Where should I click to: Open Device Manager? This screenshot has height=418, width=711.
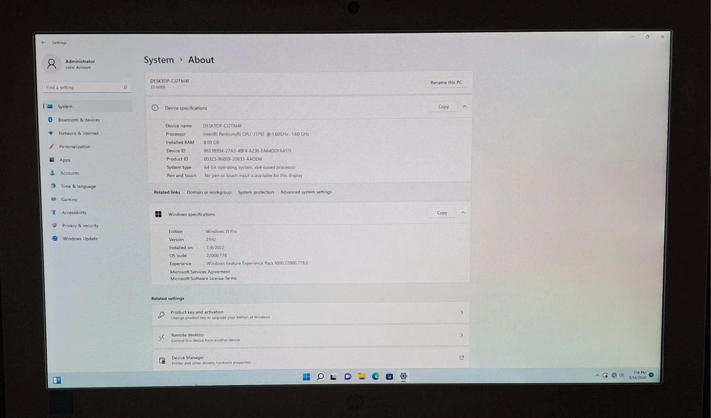coord(312,359)
